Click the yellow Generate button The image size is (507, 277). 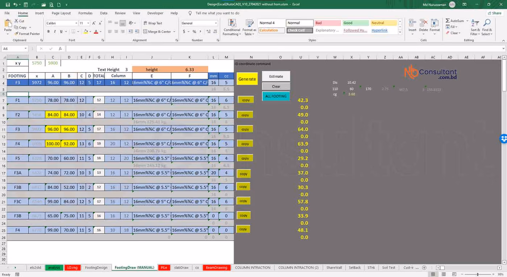(x=247, y=79)
